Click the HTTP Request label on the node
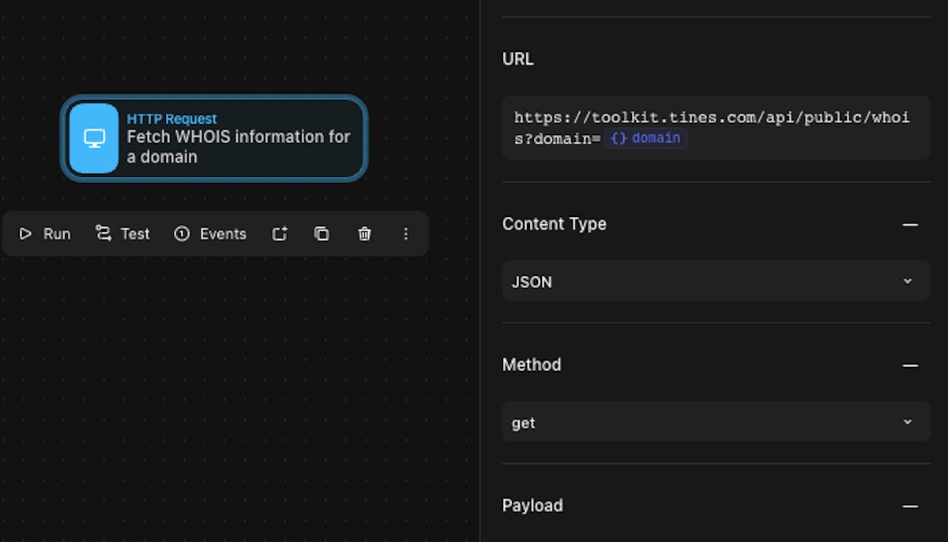The width and height of the screenshot is (948, 542). [x=171, y=119]
